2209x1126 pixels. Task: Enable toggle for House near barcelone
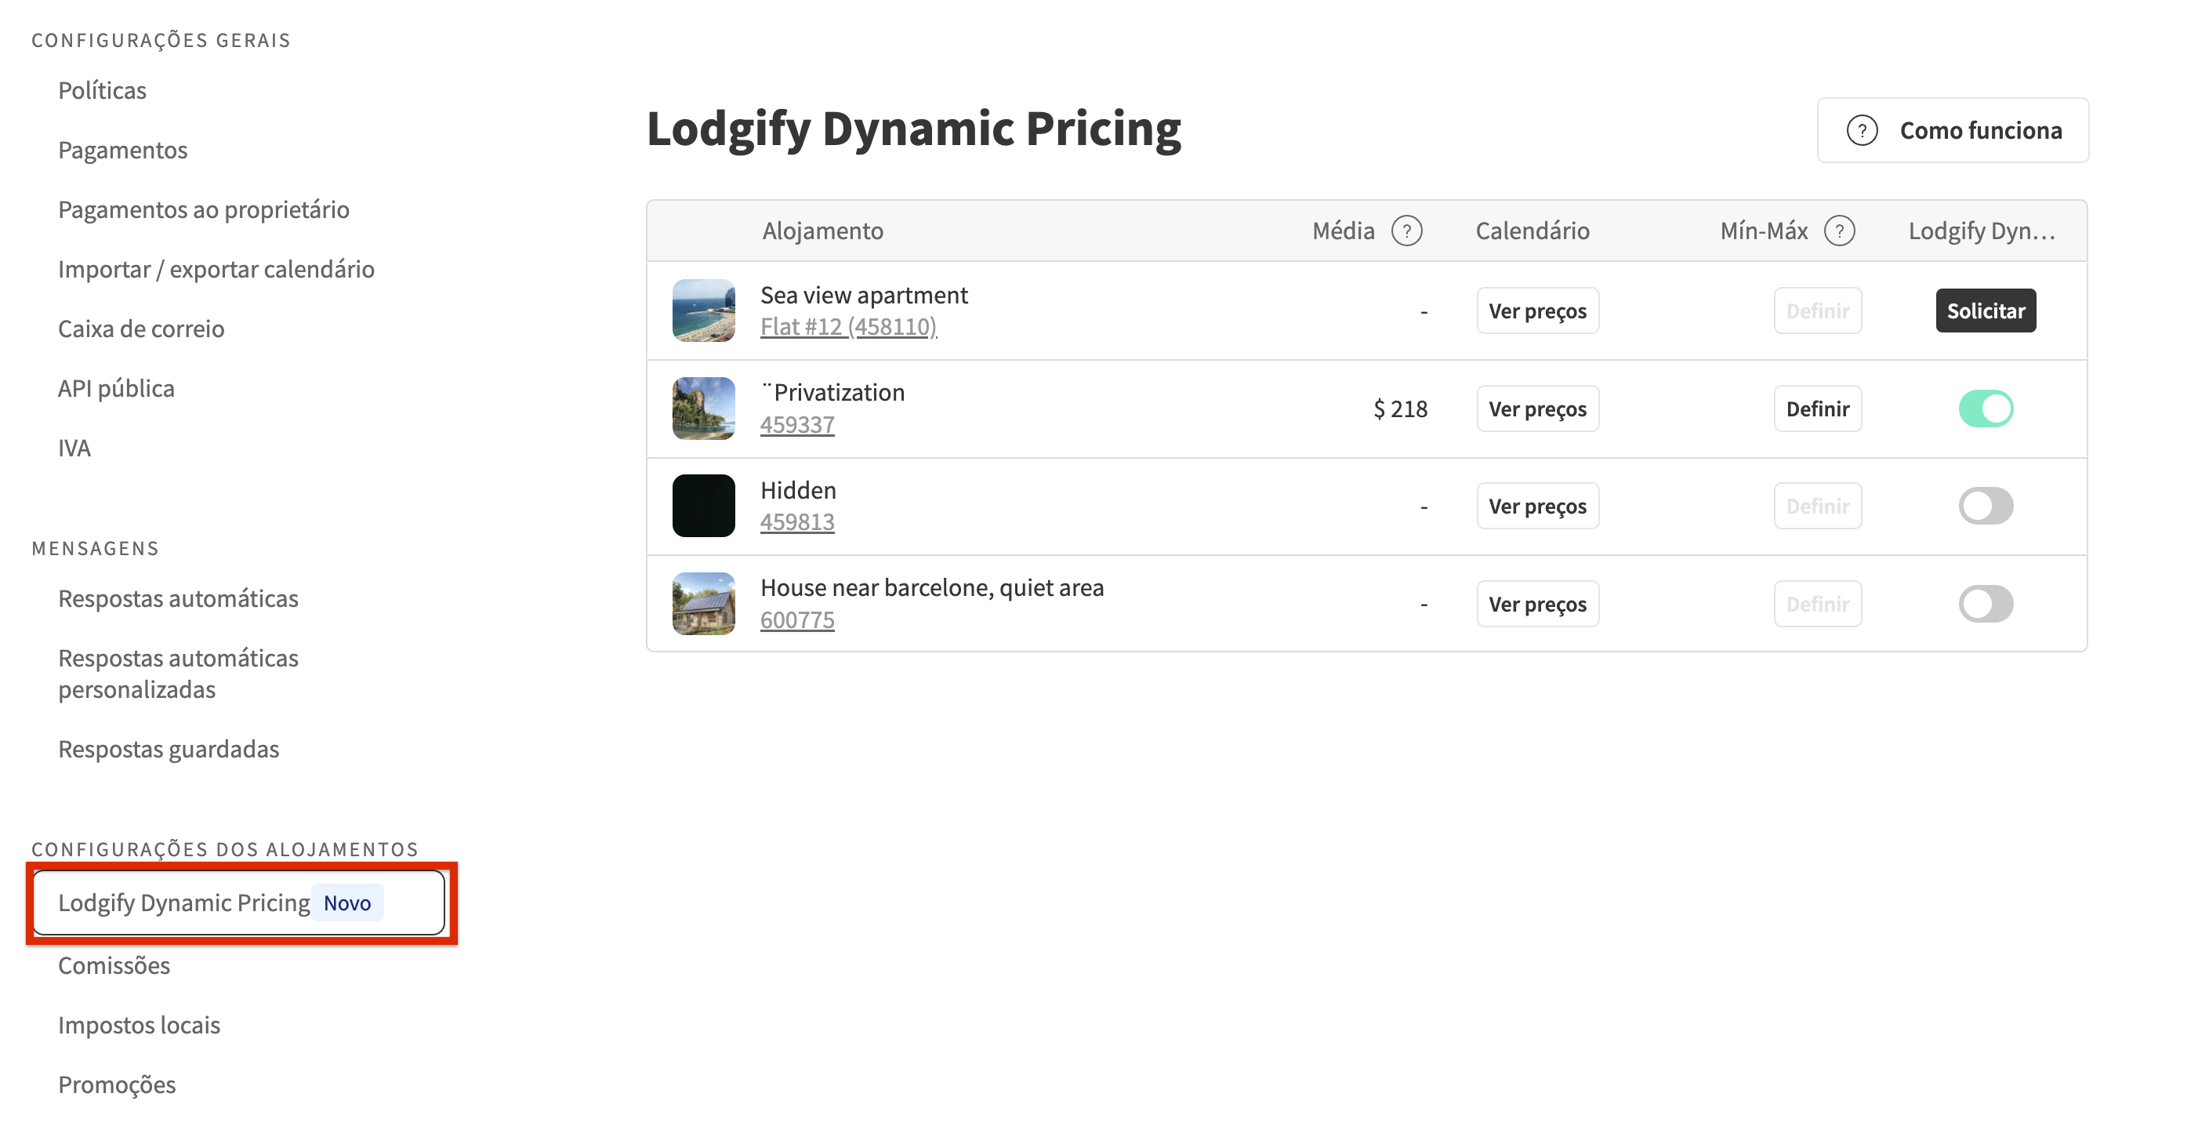[x=1986, y=604]
